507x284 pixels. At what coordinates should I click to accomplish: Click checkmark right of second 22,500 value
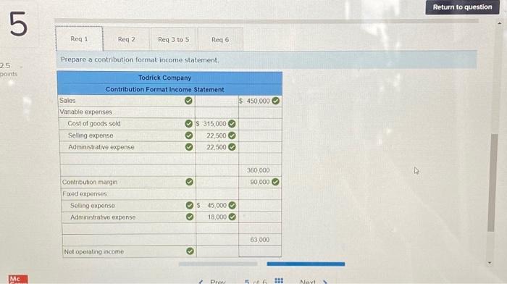232,147
